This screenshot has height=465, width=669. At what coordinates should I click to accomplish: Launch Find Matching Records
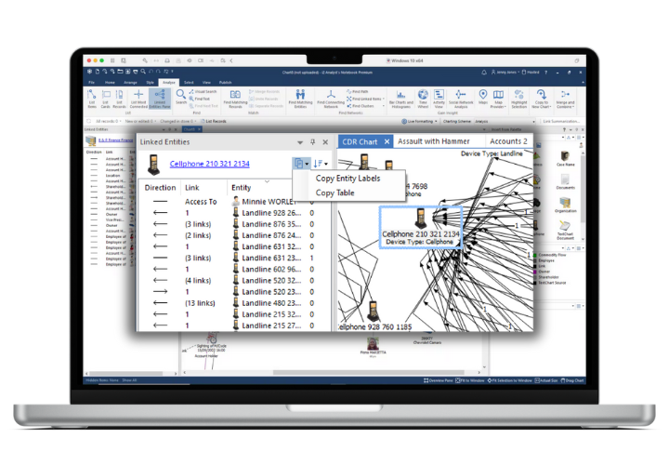point(235,99)
